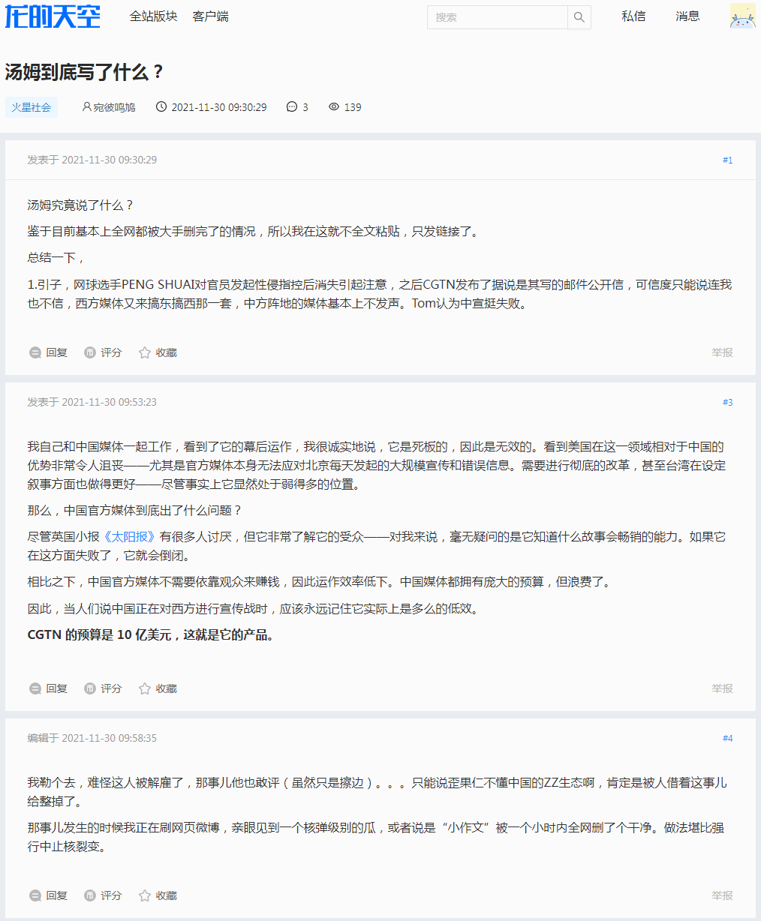
Task: Click 举报 to report the first post
Action: (x=721, y=352)
